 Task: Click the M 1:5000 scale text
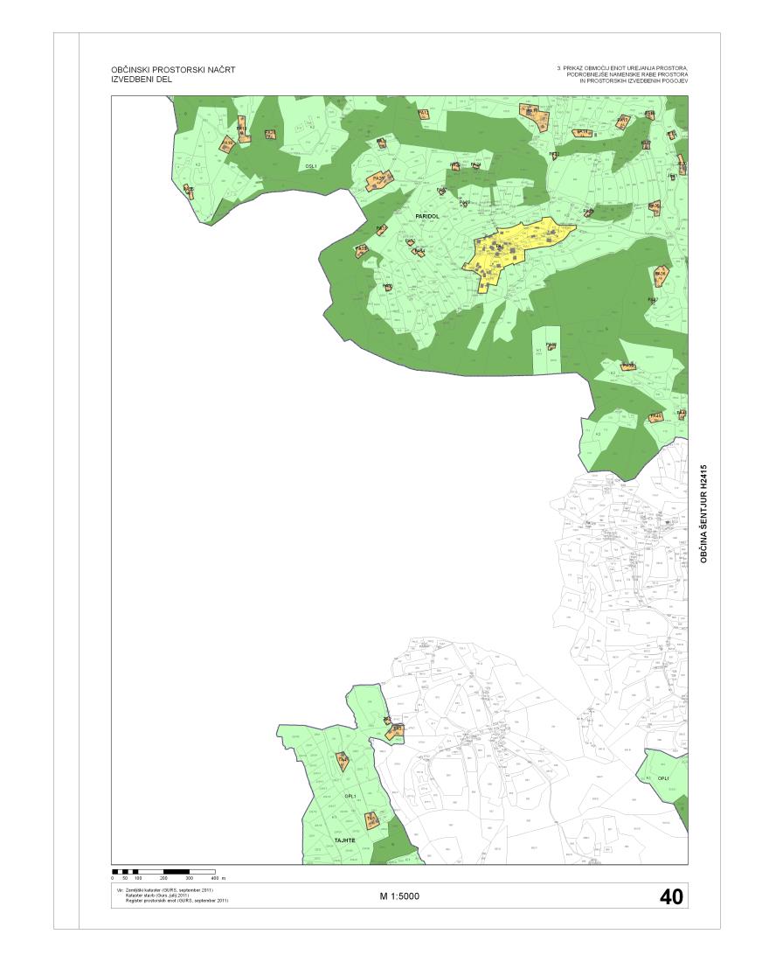399,897
